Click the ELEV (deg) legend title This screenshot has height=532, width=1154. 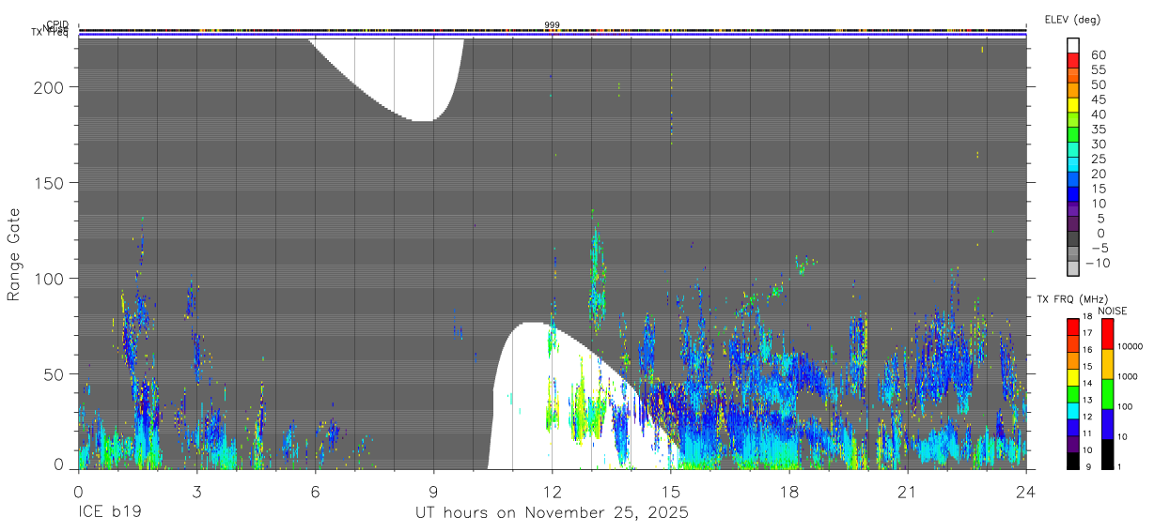[1072, 20]
